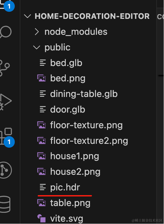
Task: Open dining-table.glb file
Action: point(84,94)
